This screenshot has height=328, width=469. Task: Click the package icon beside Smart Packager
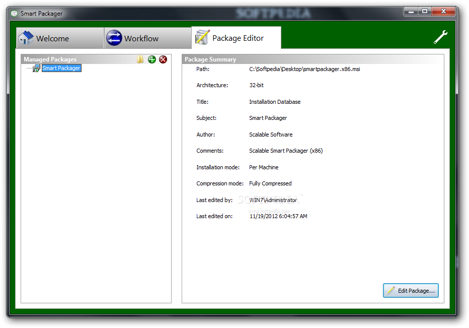(36, 69)
